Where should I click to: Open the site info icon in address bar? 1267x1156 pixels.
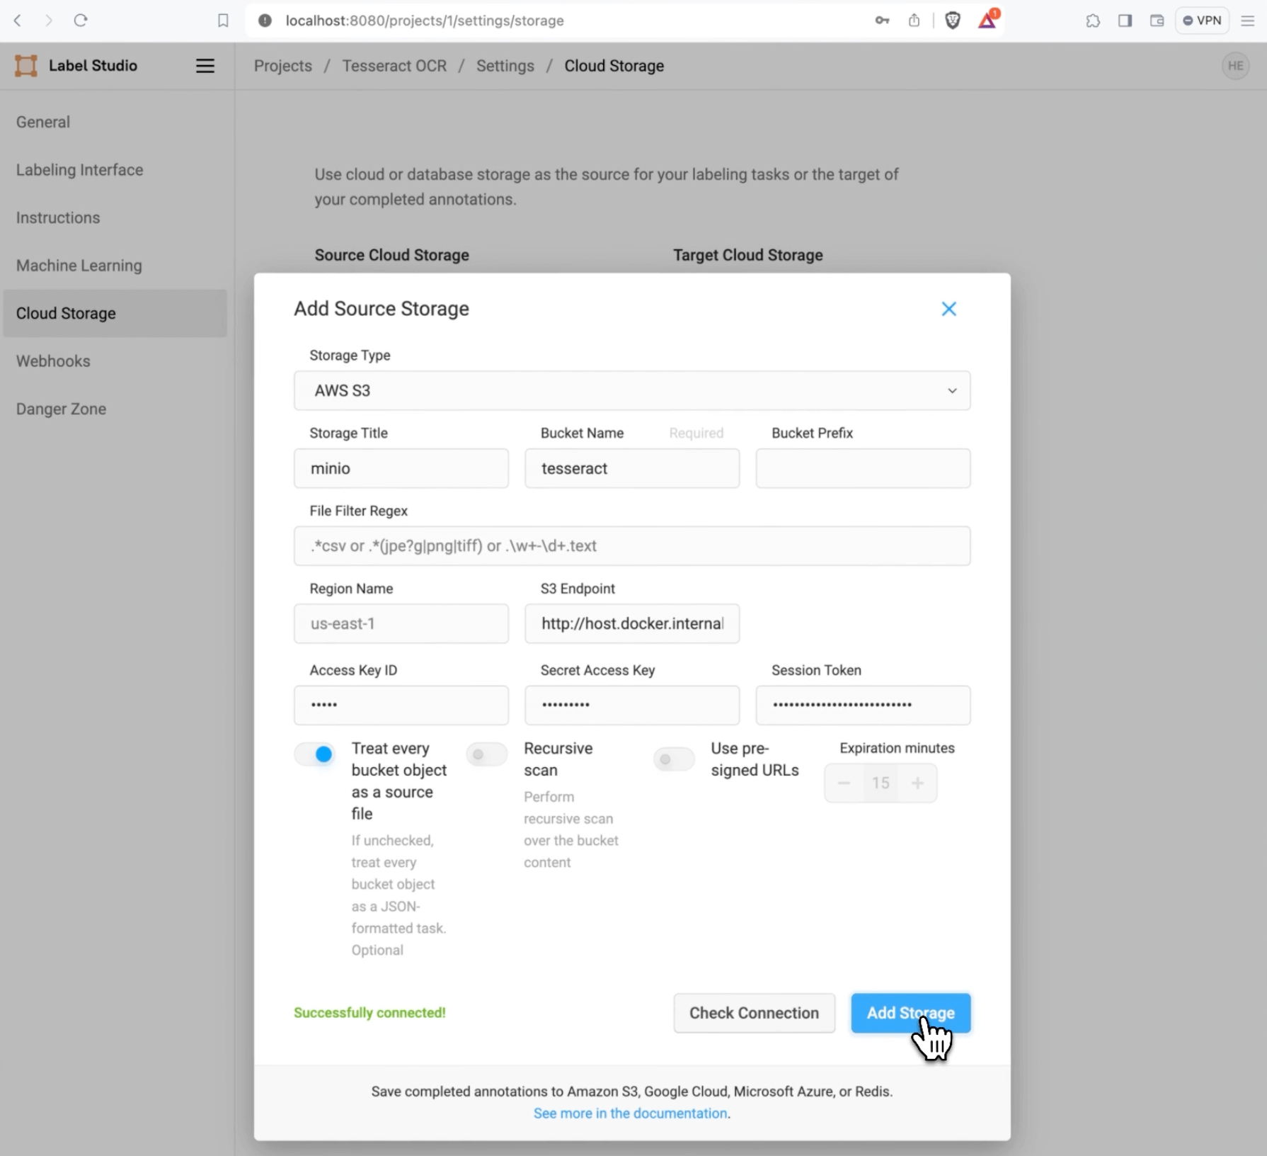(265, 21)
